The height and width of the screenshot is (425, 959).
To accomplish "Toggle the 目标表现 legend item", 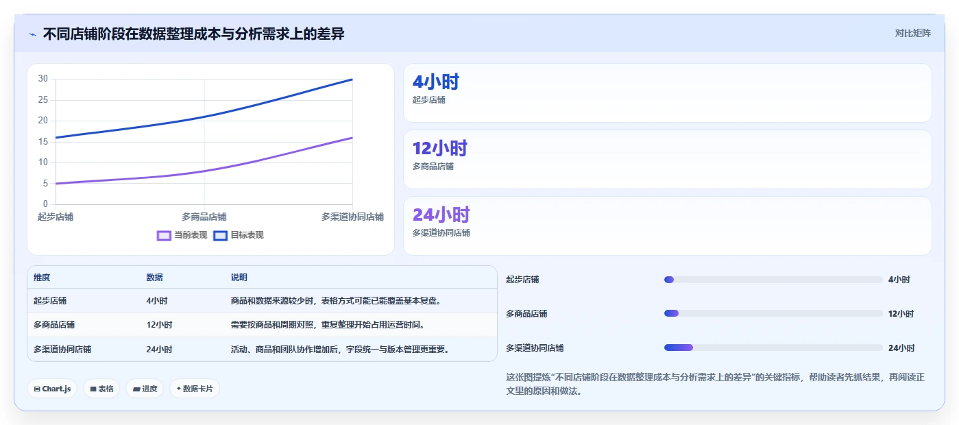I will pos(239,235).
